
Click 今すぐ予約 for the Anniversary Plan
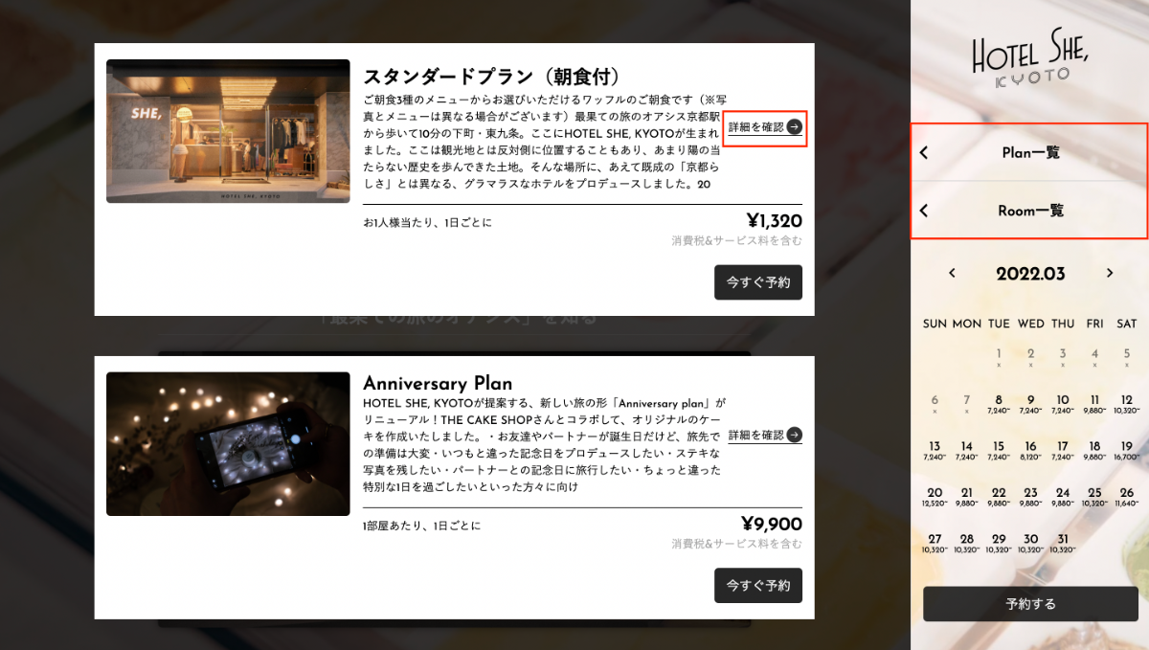click(x=758, y=585)
